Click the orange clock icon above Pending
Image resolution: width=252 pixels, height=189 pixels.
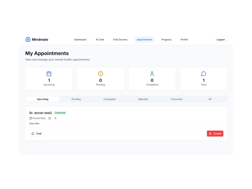[101, 74]
